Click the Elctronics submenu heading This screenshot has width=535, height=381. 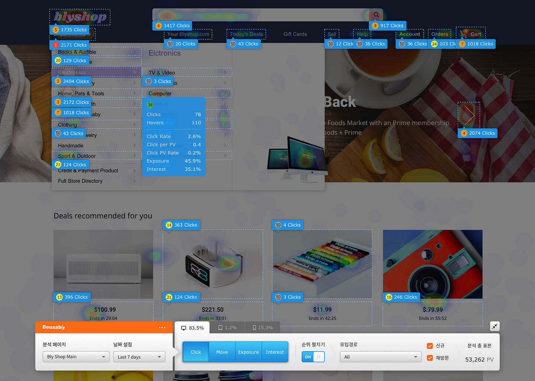click(x=165, y=53)
